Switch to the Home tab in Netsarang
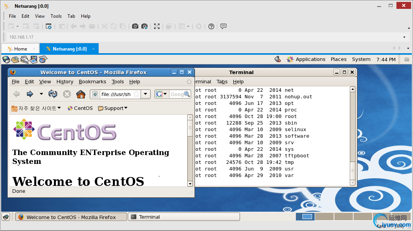This screenshot has height=231, width=413. [20, 49]
